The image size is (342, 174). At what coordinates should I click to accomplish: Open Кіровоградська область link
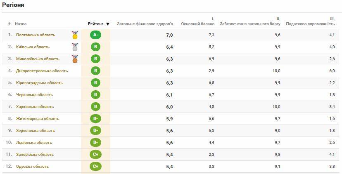click(x=39, y=83)
